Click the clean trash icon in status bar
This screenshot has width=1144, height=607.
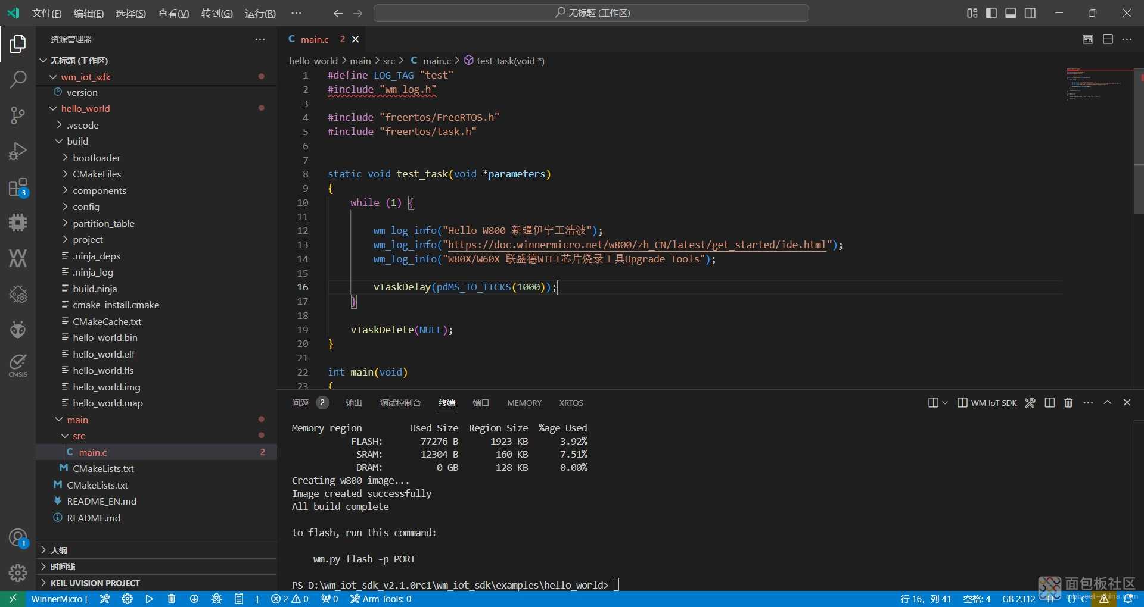172,599
